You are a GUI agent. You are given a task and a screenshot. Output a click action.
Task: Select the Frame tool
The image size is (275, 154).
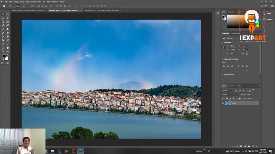click(x=8, y=22)
